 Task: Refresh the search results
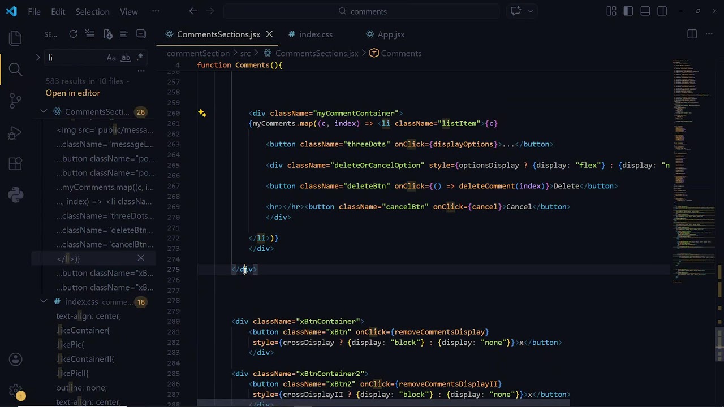pos(73,34)
